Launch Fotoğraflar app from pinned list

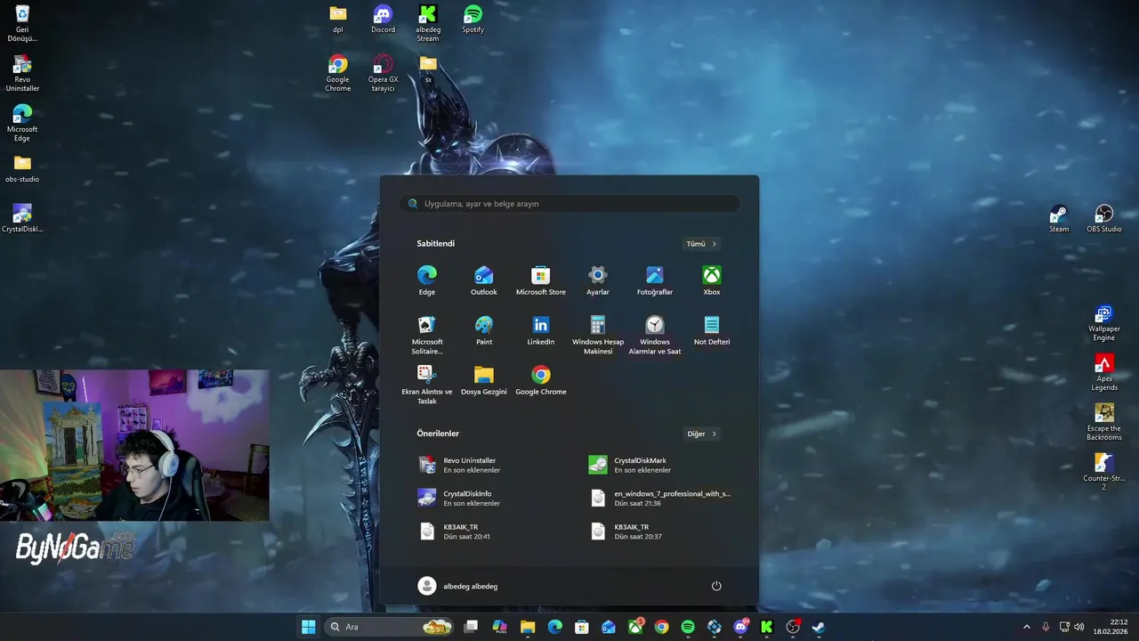pos(655,280)
